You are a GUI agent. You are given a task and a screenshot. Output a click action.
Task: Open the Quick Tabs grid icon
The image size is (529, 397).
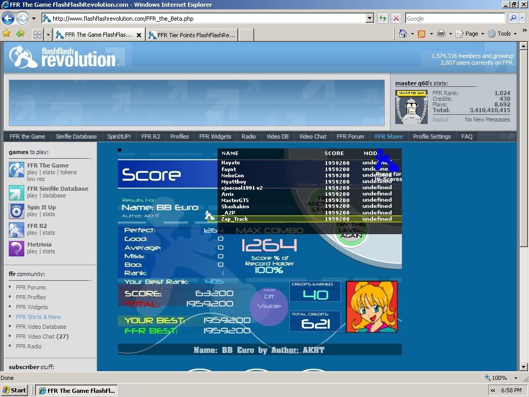pos(37,35)
